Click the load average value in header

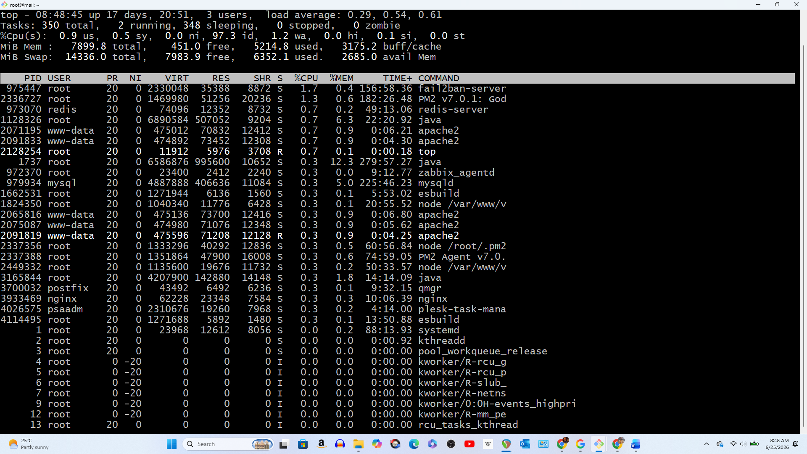(x=395, y=15)
